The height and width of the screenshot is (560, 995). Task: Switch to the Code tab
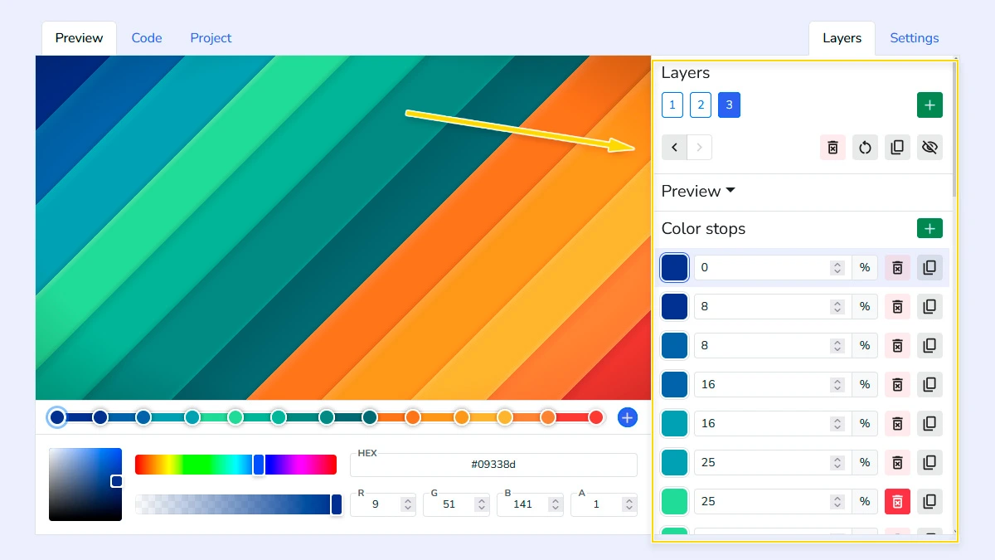click(147, 37)
